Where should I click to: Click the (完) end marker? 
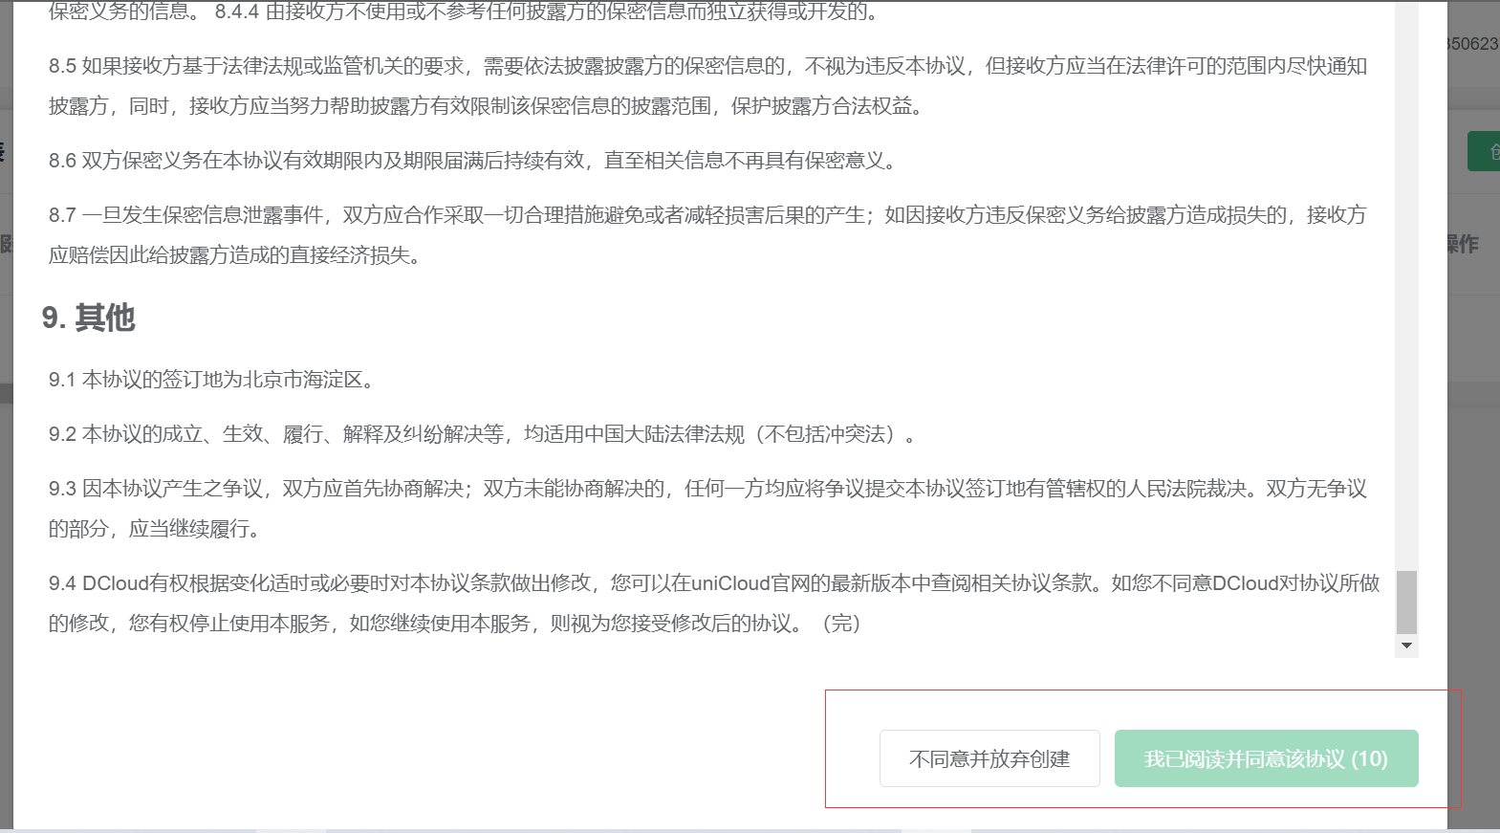(841, 624)
